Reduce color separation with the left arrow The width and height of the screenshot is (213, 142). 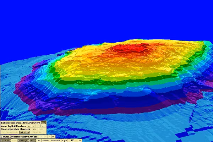(x=34, y=129)
